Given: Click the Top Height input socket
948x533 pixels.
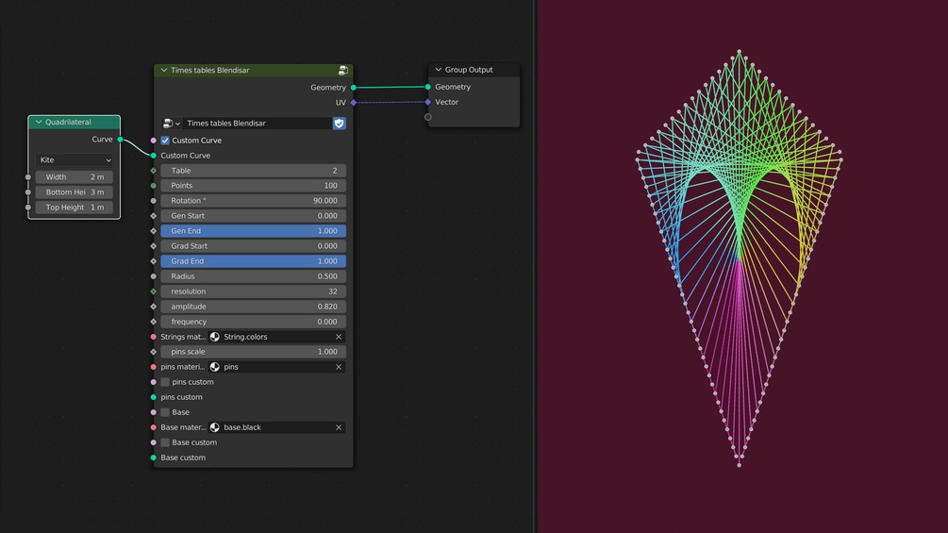Looking at the screenshot, I should coord(27,208).
